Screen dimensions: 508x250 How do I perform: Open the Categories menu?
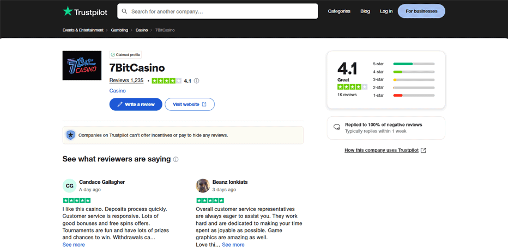[339, 11]
